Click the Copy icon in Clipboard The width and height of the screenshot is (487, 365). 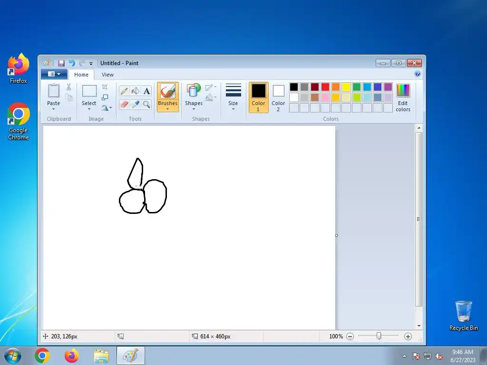click(68, 98)
